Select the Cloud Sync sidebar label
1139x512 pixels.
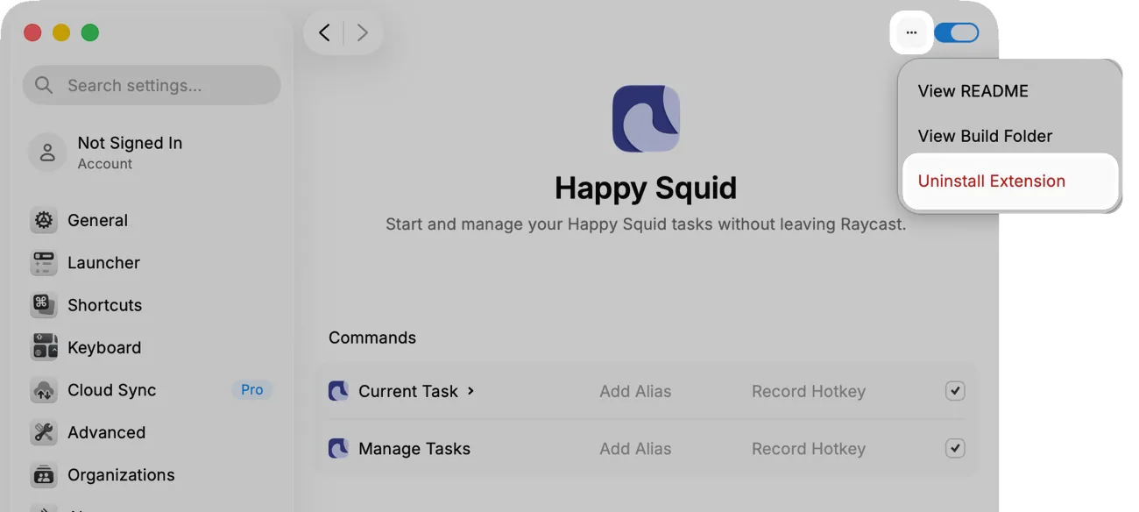111,390
